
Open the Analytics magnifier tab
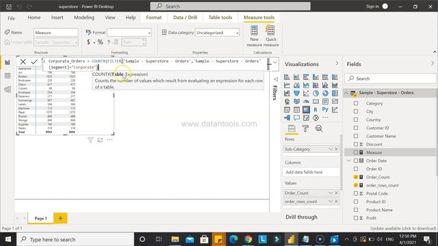(x=319, y=128)
